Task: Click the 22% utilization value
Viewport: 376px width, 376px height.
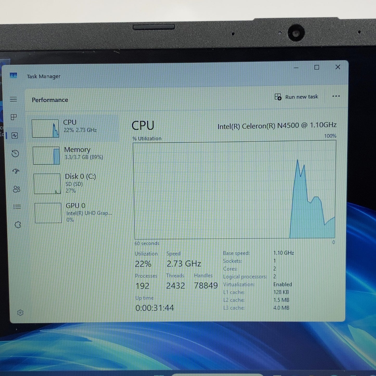Action: 143,264
